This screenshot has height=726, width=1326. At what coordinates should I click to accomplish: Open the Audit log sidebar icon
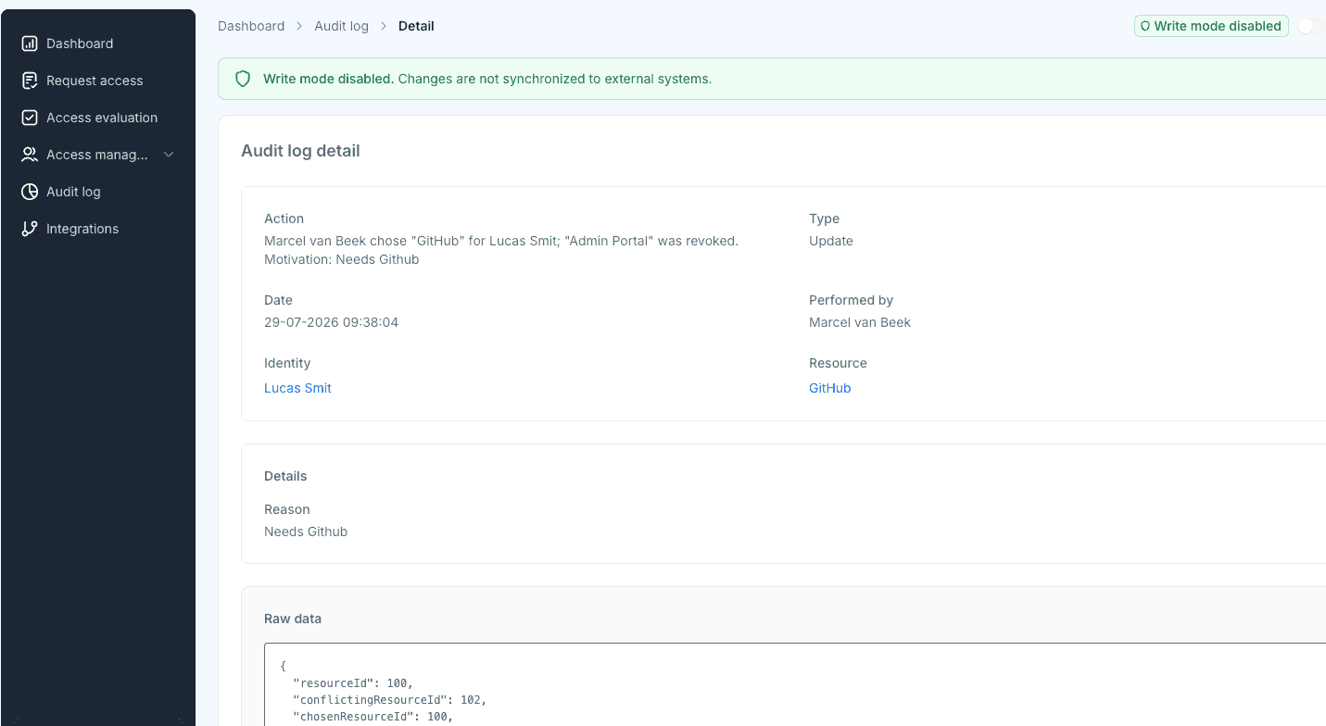click(30, 192)
